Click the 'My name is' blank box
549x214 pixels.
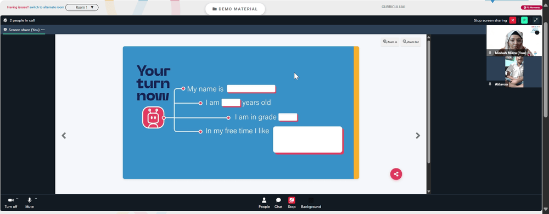251,89
